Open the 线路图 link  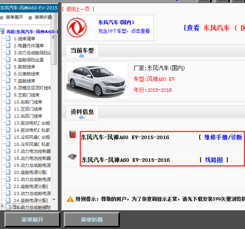[214, 160]
